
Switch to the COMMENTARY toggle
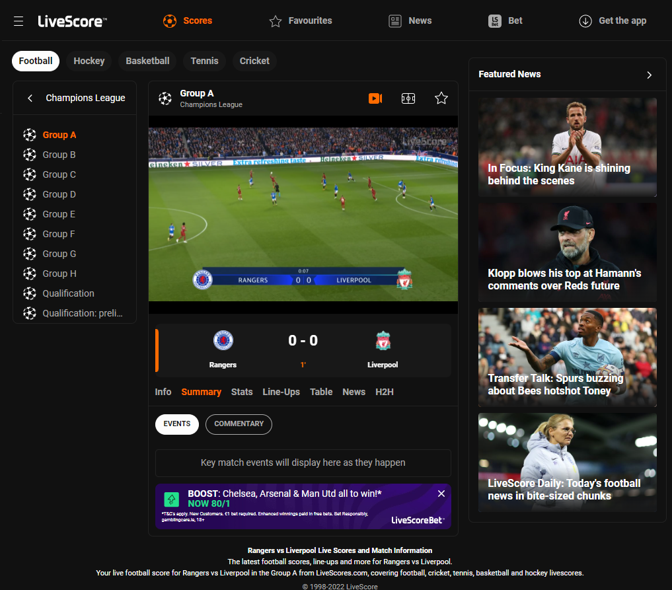[x=239, y=424]
